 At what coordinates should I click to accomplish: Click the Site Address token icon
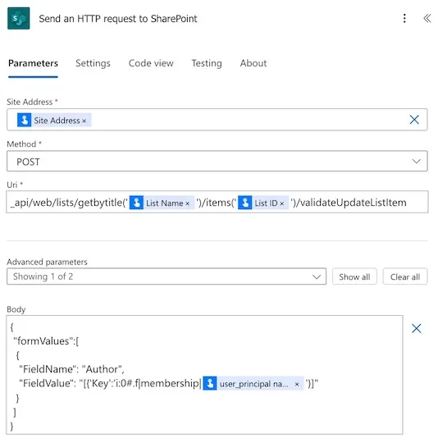tap(25, 120)
